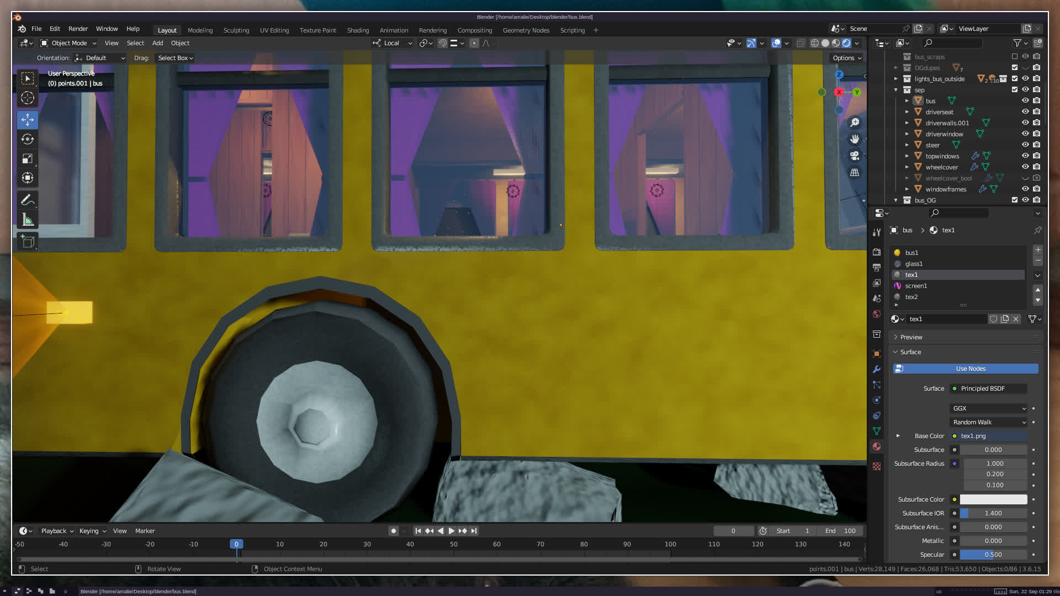Screen dimensions: 1060x596
Task: Click the viewport Options button
Action: tap(846, 58)
